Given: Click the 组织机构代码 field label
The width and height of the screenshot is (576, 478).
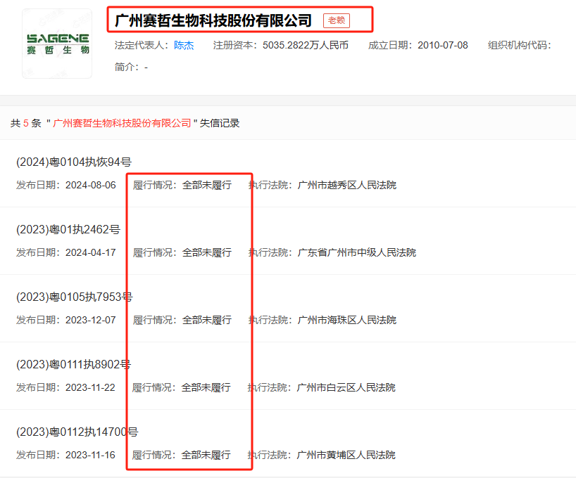Looking at the screenshot, I should tap(518, 46).
